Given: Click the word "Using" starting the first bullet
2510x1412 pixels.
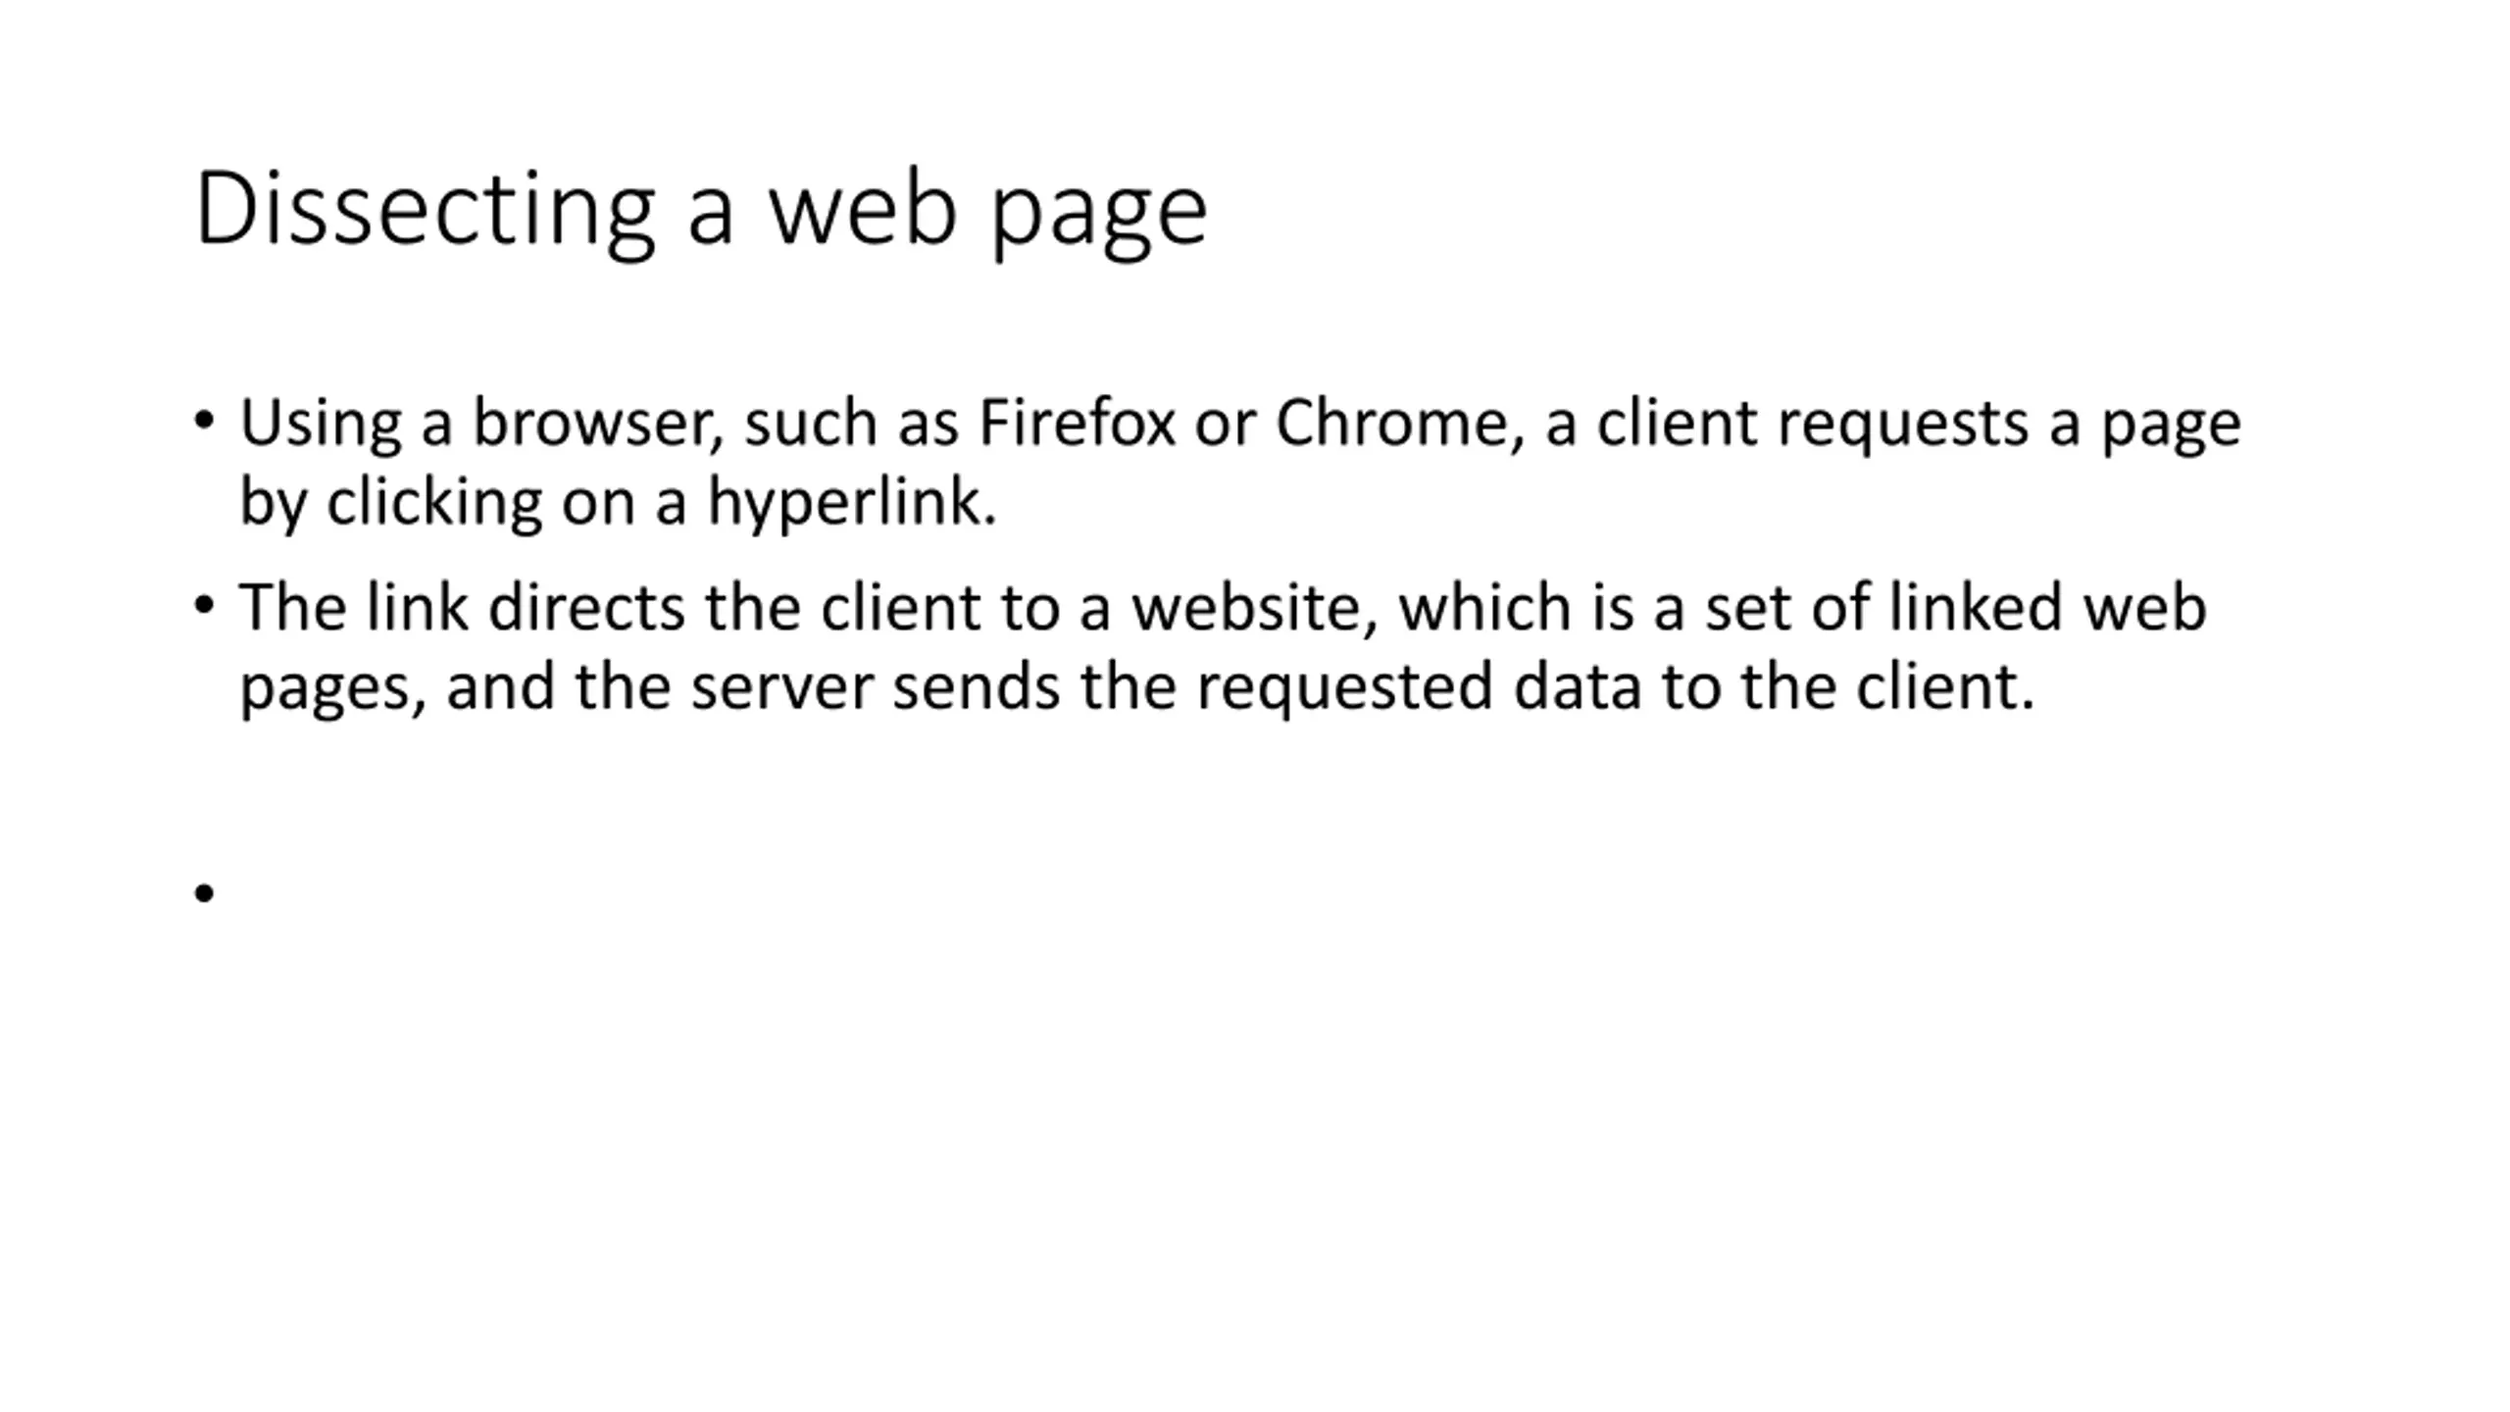Looking at the screenshot, I should pyautogui.click(x=321, y=424).
